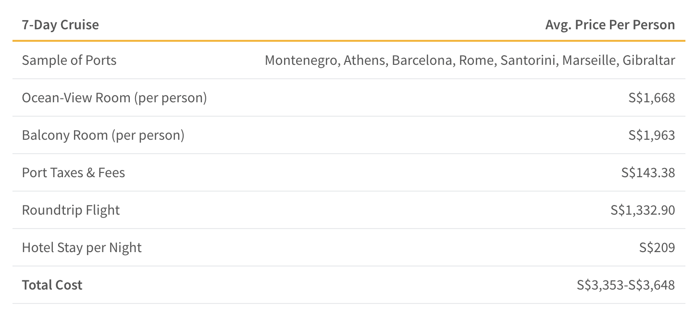
Task: Click the ports list starting with Montenegro
Action: pos(470,61)
